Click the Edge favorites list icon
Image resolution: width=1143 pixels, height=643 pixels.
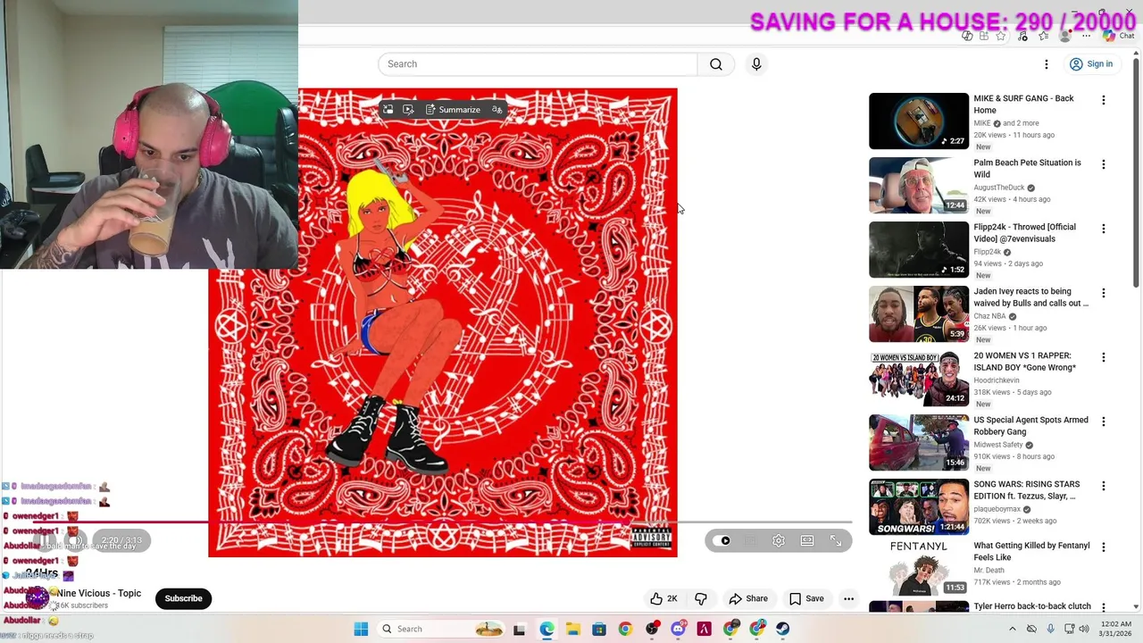[x=1044, y=36]
